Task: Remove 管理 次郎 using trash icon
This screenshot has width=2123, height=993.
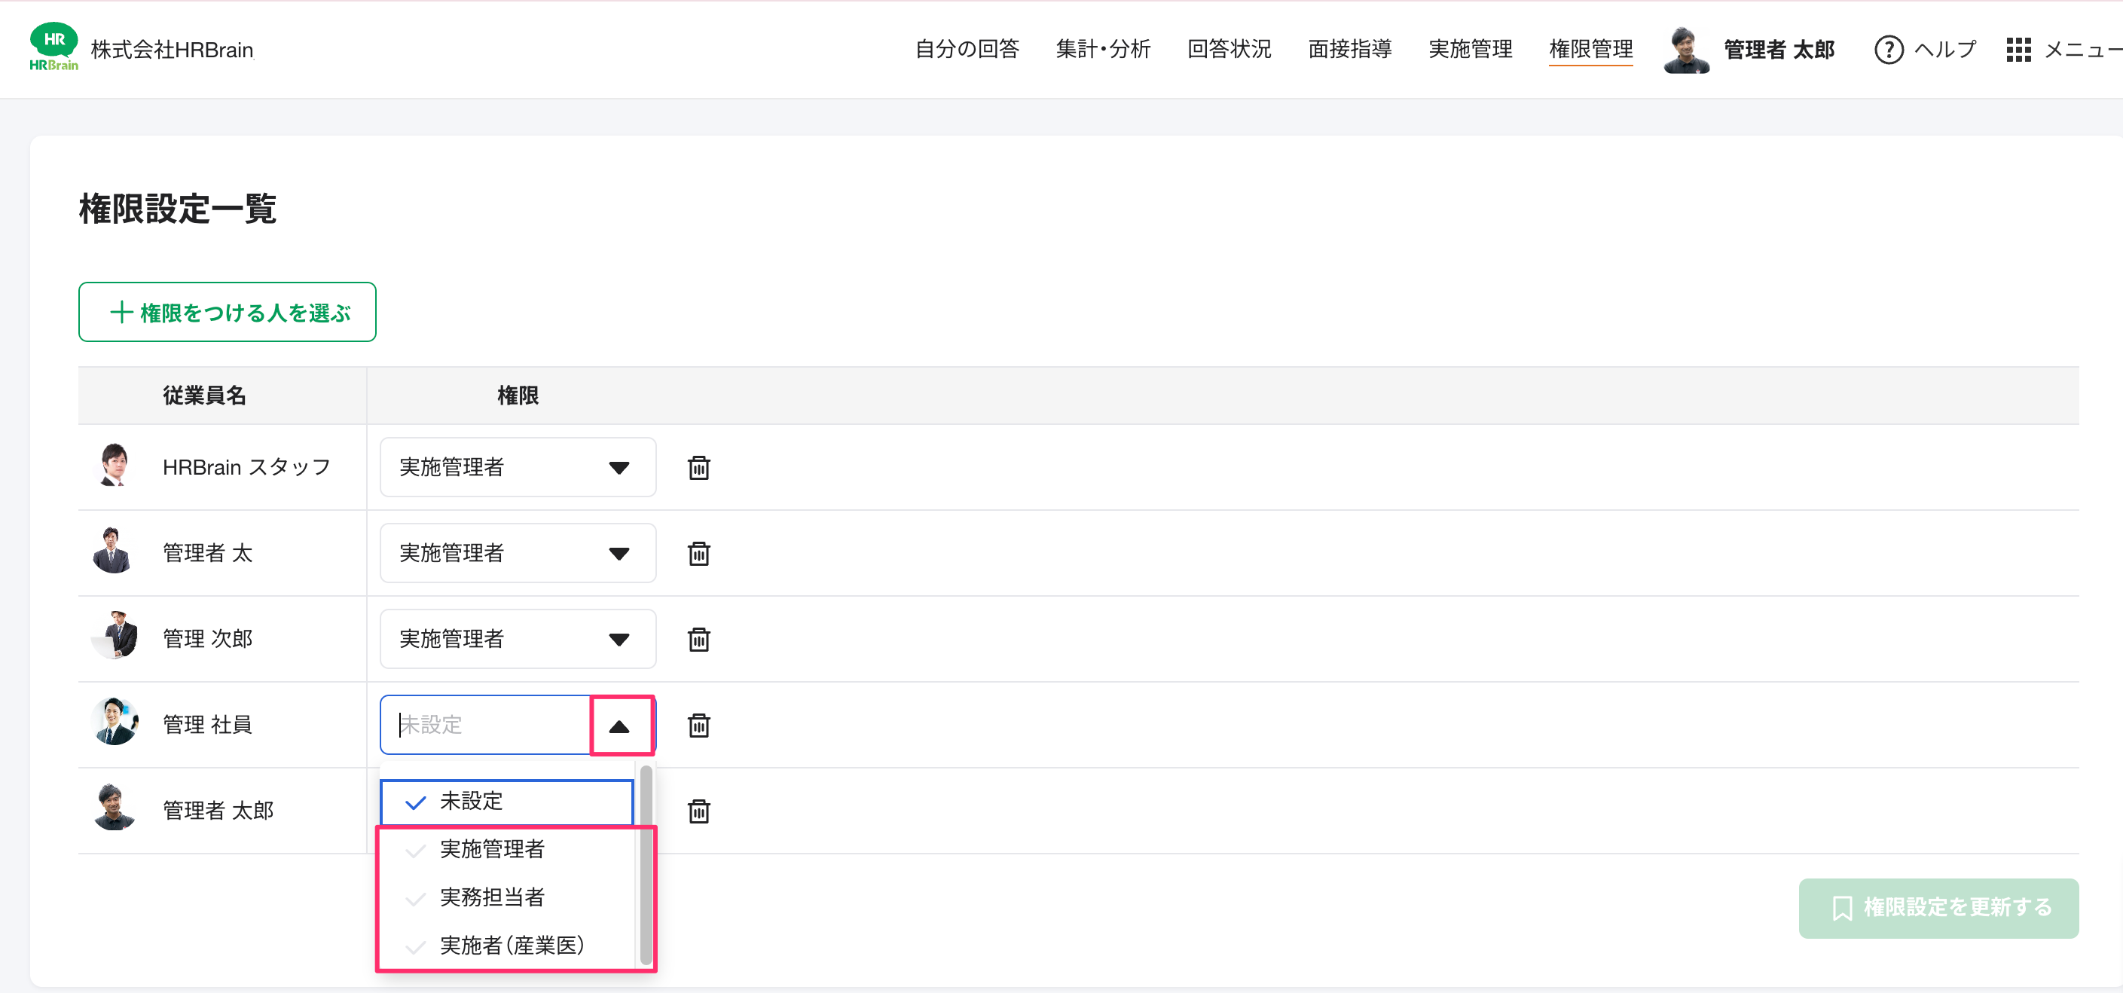Action: [x=699, y=639]
